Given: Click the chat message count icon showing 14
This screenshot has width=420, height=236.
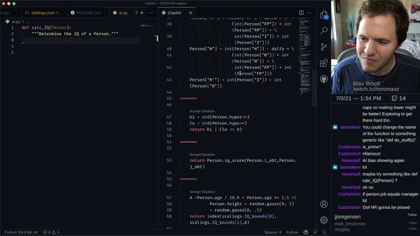Looking at the screenshot, I should coord(394,98).
